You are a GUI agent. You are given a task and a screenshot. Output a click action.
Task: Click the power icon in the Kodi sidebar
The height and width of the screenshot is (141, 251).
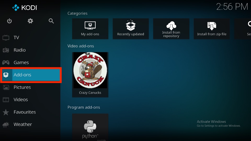(9, 21)
